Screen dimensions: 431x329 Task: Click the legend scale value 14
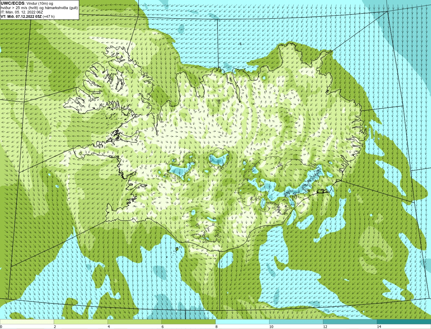coord(379,327)
